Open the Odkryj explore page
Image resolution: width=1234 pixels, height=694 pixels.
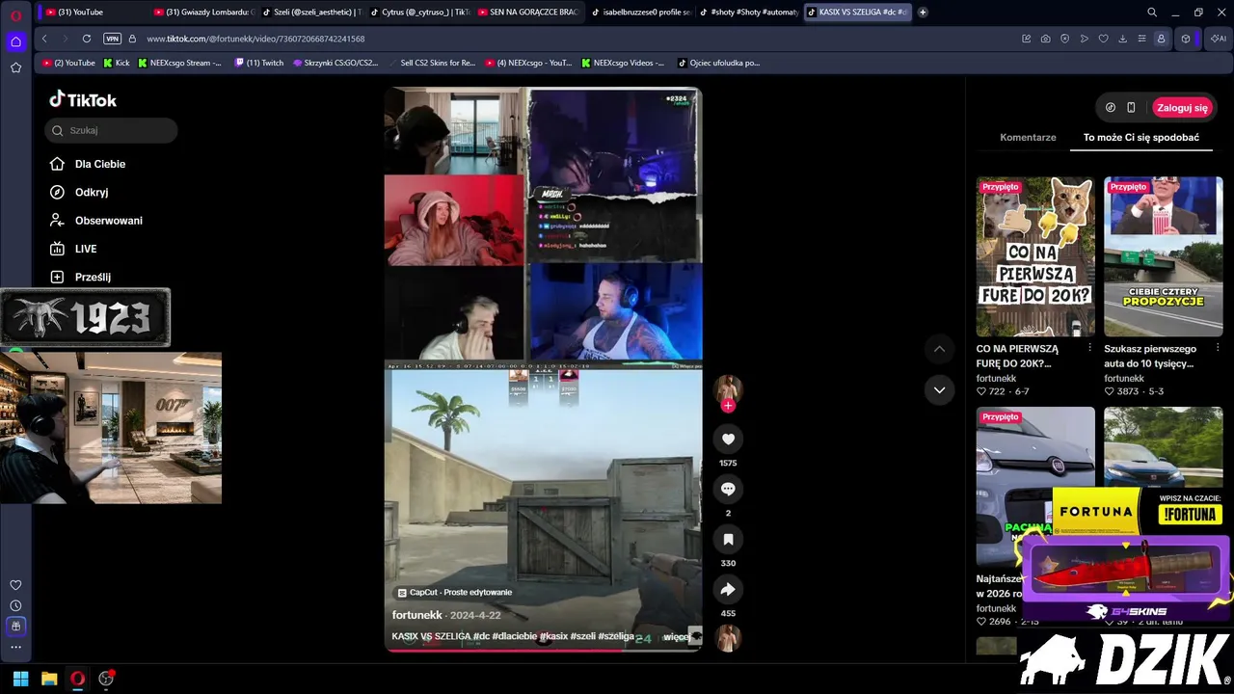[92, 192]
